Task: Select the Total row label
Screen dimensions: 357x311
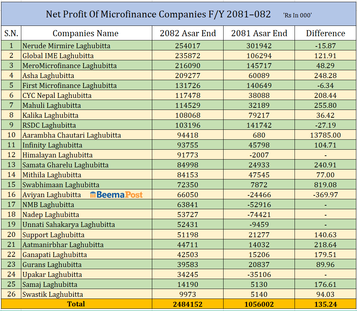Action: pos(76,304)
